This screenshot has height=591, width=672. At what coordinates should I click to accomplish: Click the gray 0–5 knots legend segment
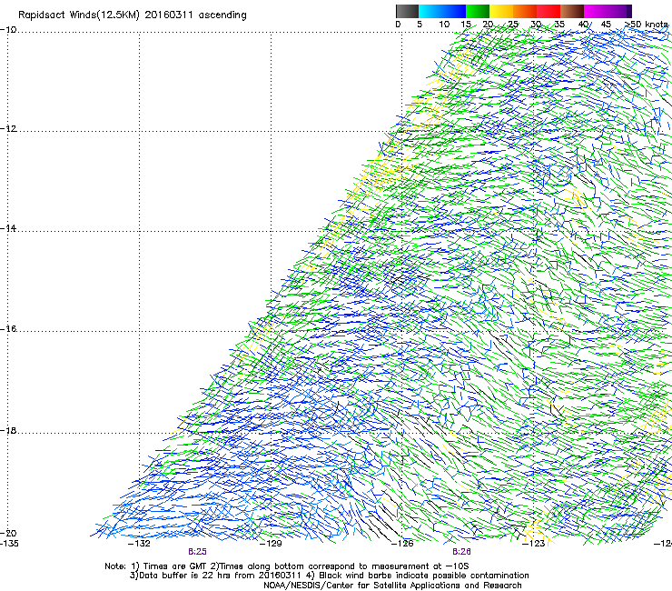(x=407, y=11)
